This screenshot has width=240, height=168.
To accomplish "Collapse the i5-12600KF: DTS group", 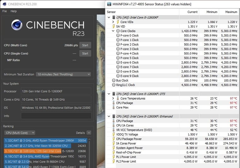I will click(x=109, y=94).
